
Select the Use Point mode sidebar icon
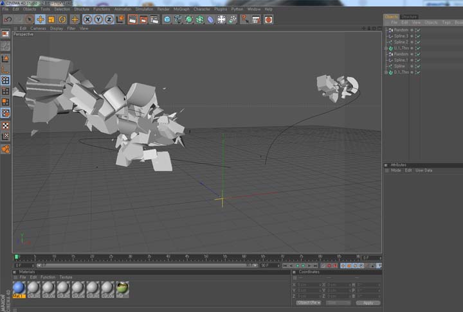click(x=5, y=80)
